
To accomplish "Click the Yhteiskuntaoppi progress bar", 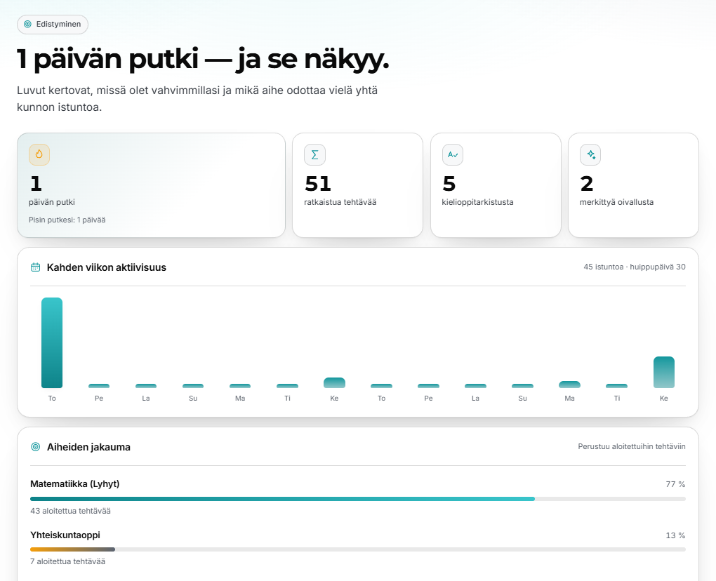I will tap(358, 549).
